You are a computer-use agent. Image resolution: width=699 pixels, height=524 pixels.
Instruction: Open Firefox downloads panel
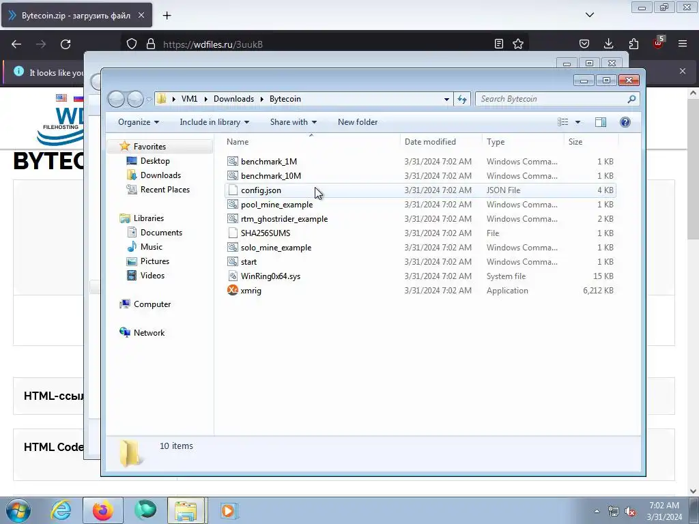tap(608, 44)
